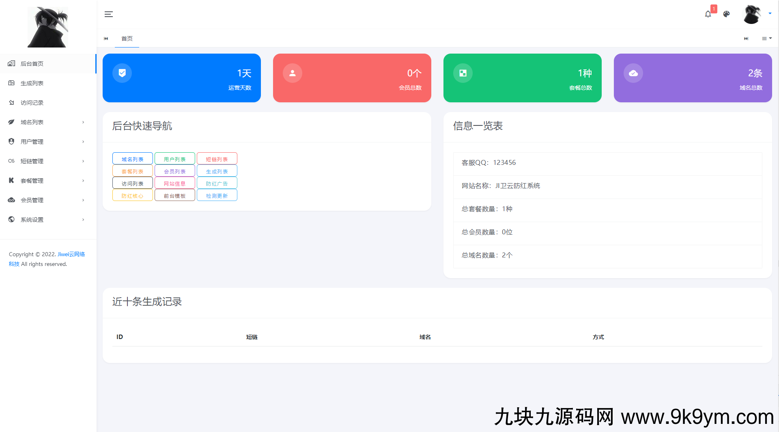Click the shield icon on 运营天数 card

point(122,73)
